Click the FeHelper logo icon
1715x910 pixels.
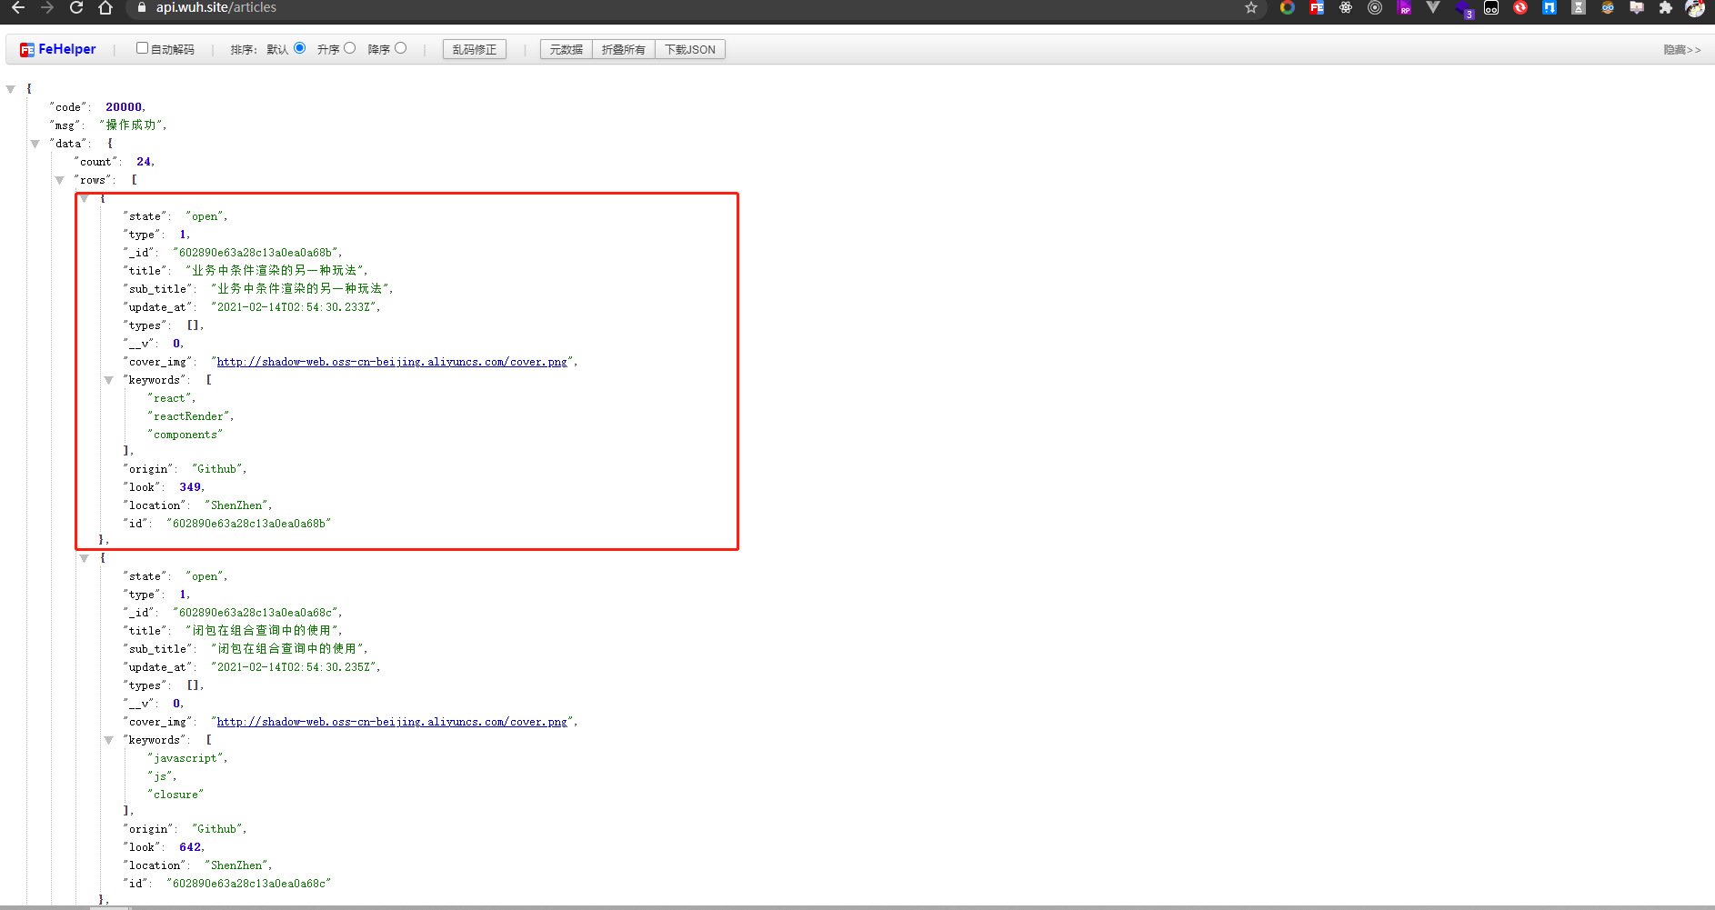(x=27, y=49)
